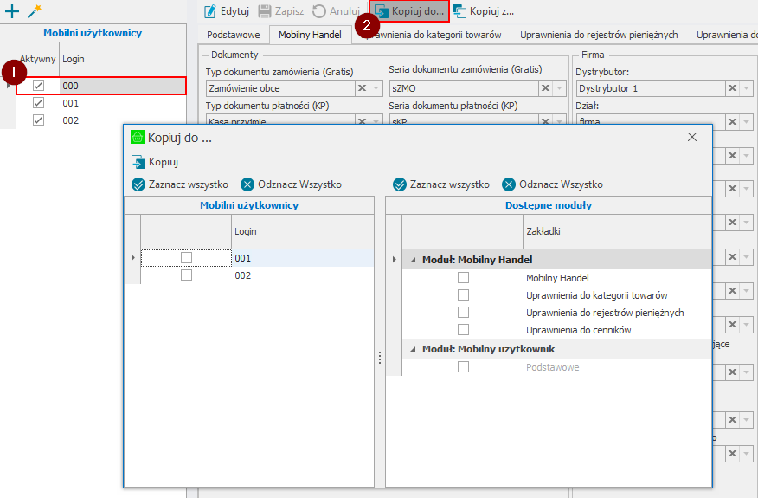This screenshot has height=498, width=758.
Task: Select all mobile users with Zaznacz wszystko
Action: point(138,184)
